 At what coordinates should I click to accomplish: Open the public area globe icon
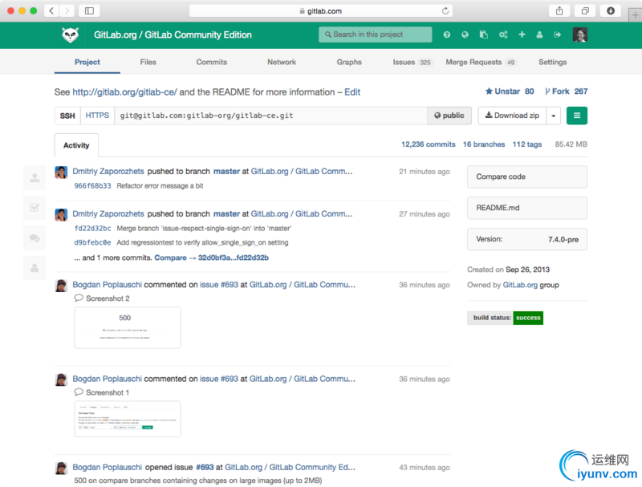coord(465,34)
